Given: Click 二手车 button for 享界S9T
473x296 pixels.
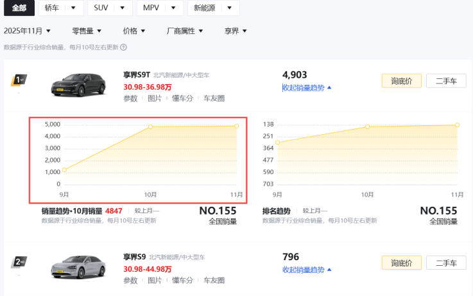Looking at the screenshot, I should tap(446, 81).
